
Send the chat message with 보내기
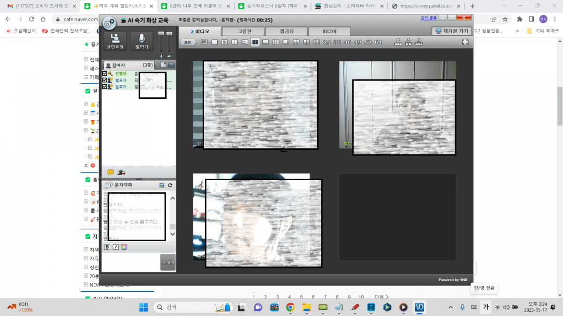pyautogui.click(x=167, y=262)
